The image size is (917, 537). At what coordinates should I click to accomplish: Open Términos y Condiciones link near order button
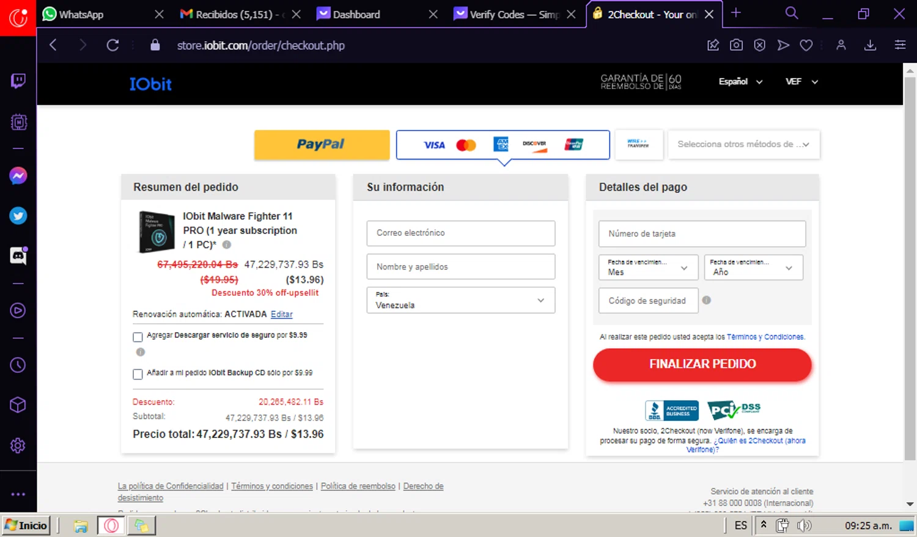coord(765,337)
